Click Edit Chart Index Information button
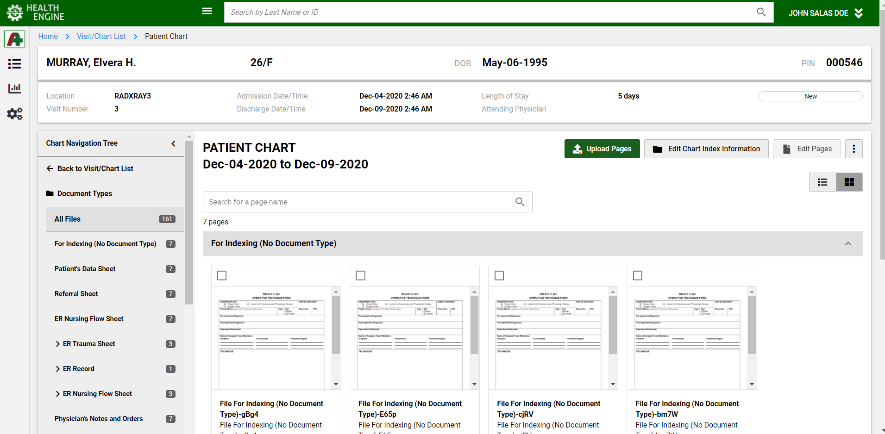Viewport: 885px width, 434px height. [x=706, y=149]
